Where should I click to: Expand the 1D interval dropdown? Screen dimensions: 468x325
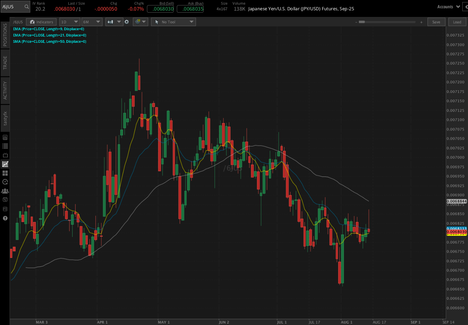pos(69,22)
